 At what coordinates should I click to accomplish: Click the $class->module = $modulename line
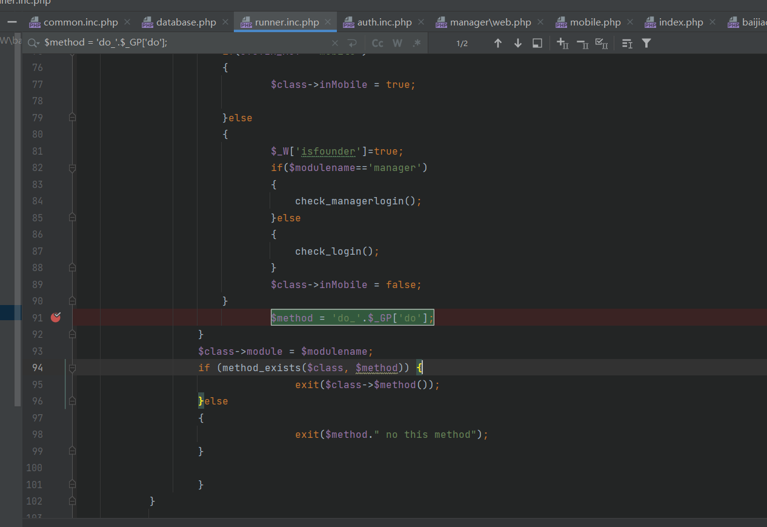tap(286, 351)
